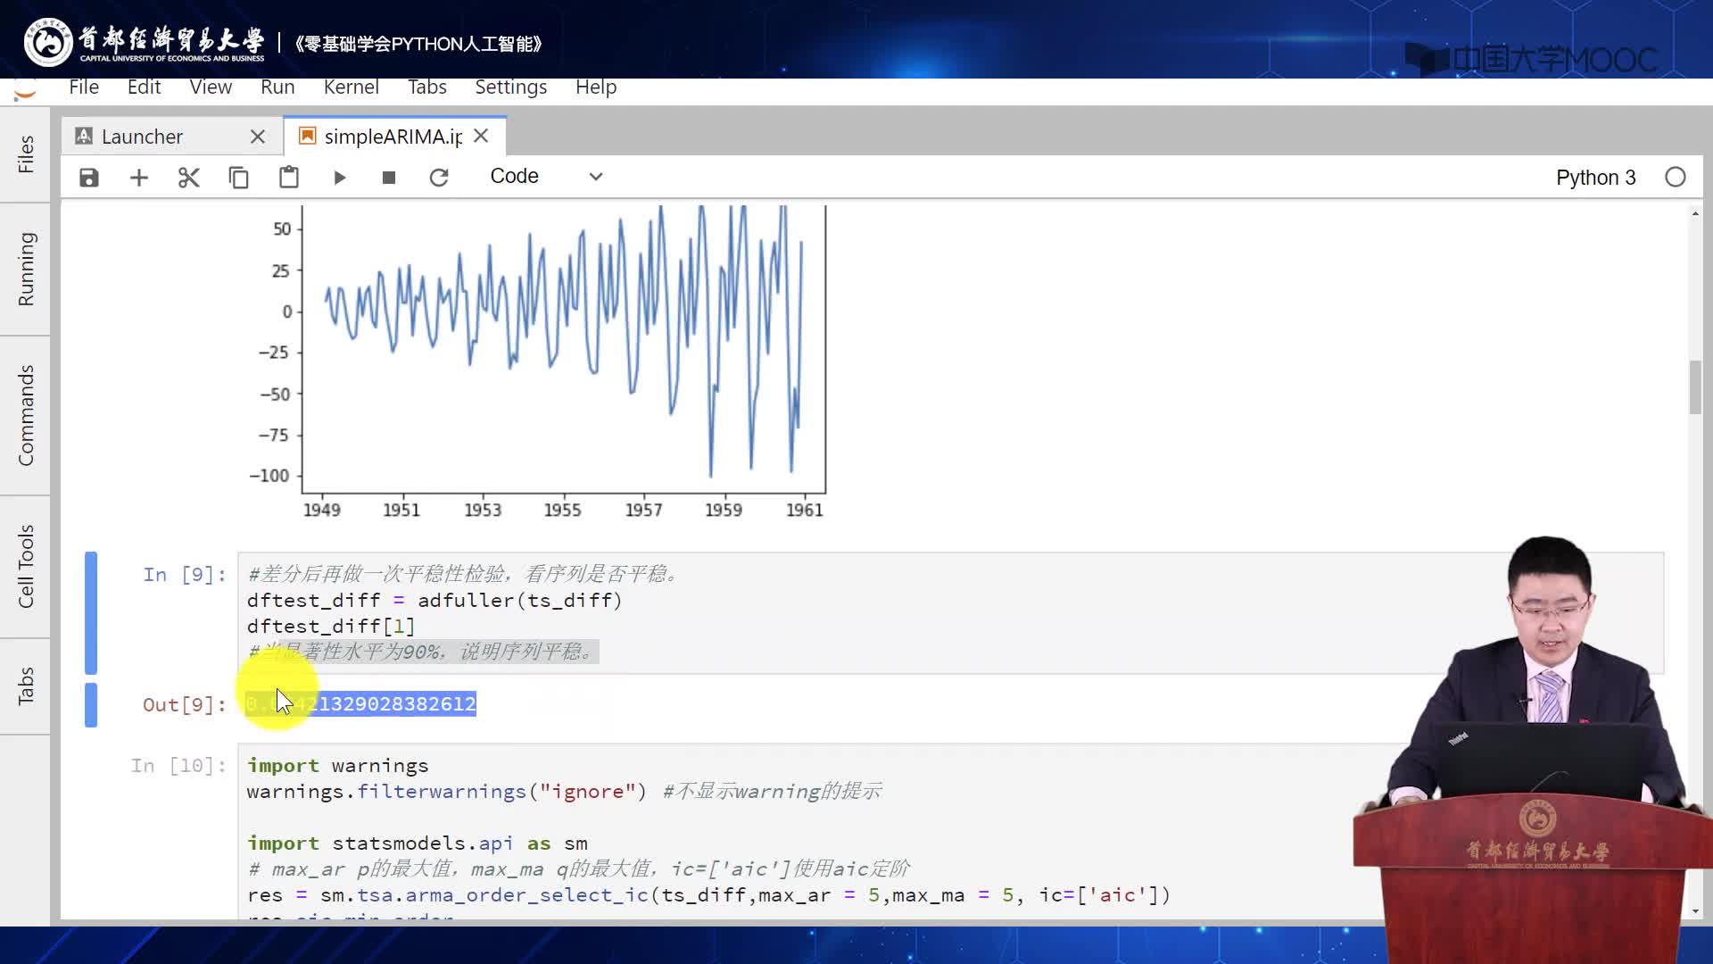Viewport: 1713px width, 964px height.
Task: Insert a new cell with the plus icon
Action: coord(139,178)
